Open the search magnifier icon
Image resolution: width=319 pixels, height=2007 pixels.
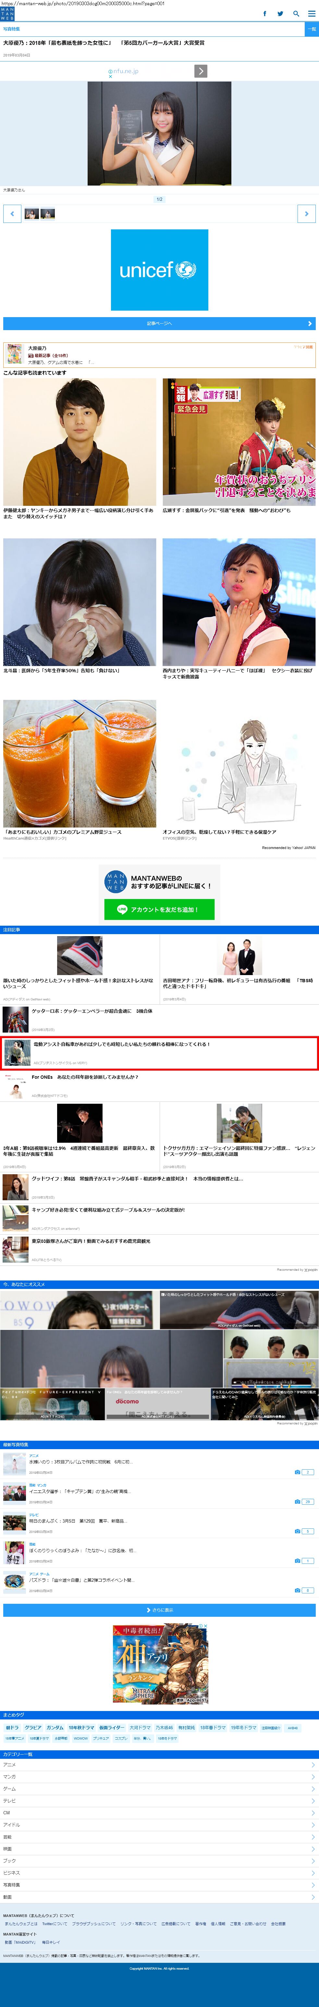point(296,13)
